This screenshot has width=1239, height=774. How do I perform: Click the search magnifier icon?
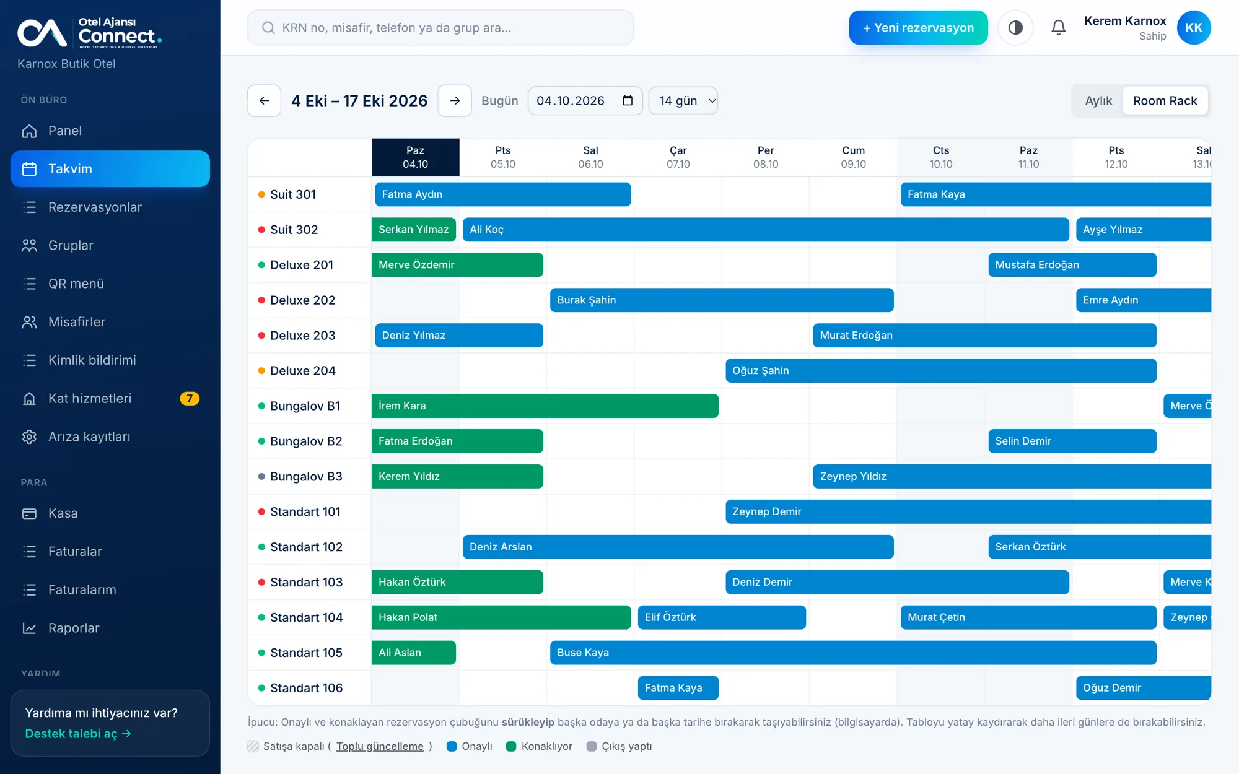click(268, 28)
